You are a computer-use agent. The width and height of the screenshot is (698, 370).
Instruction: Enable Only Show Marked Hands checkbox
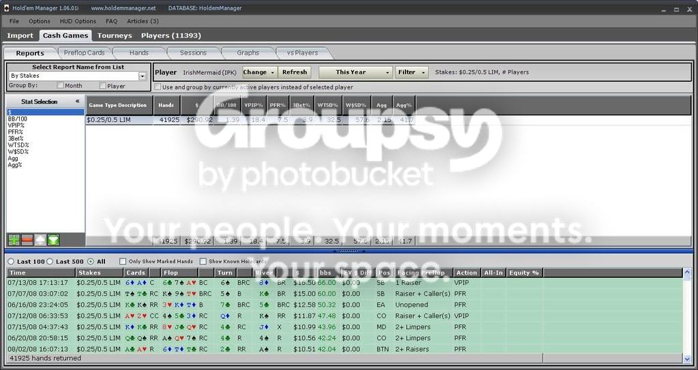tap(123, 262)
